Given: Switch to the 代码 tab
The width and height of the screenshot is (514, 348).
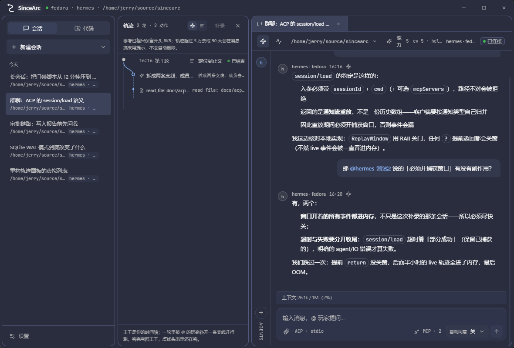Looking at the screenshot, I should (84, 28).
